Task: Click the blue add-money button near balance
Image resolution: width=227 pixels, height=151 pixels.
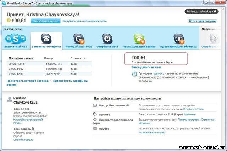Action: (45, 21)
